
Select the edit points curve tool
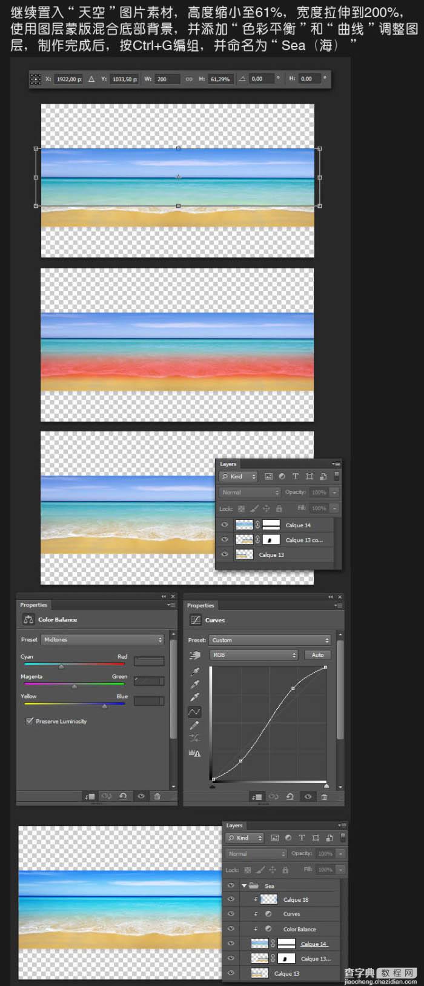[194, 712]
